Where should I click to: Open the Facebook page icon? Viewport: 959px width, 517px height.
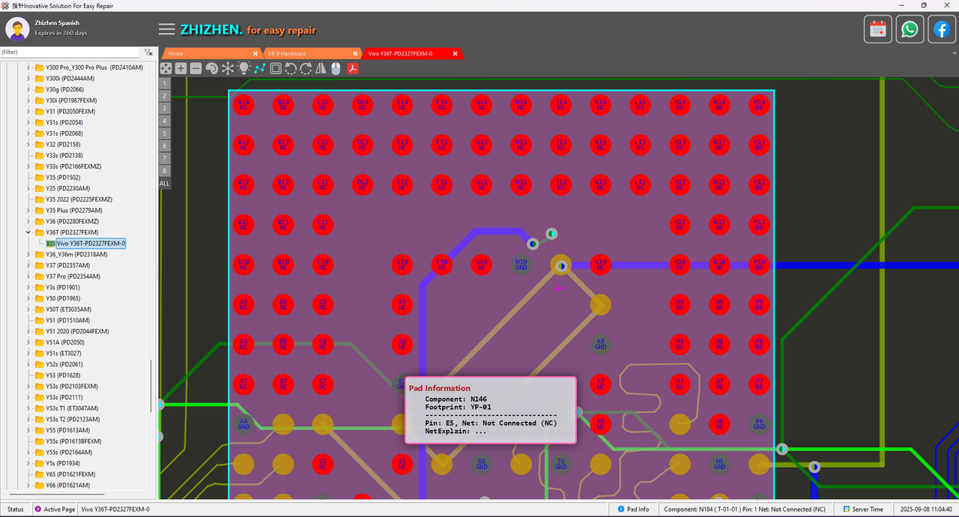pos(941,29)
